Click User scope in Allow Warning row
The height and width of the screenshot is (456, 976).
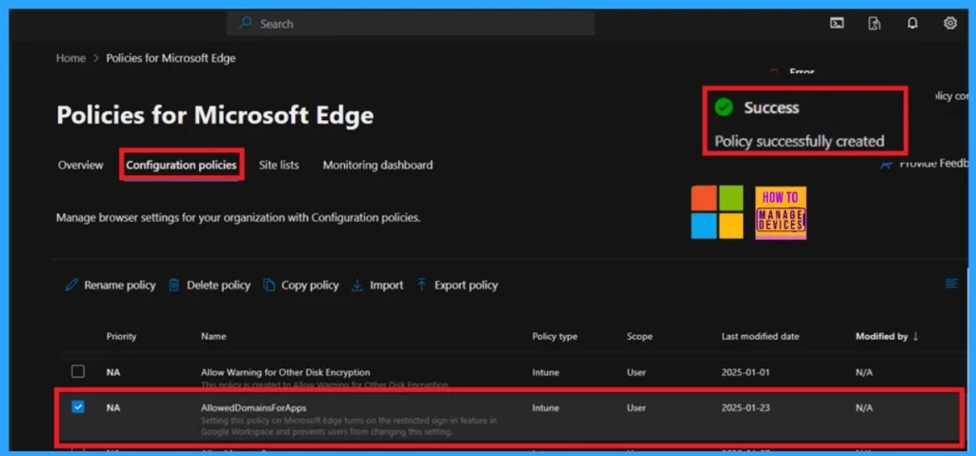(636, 372)
